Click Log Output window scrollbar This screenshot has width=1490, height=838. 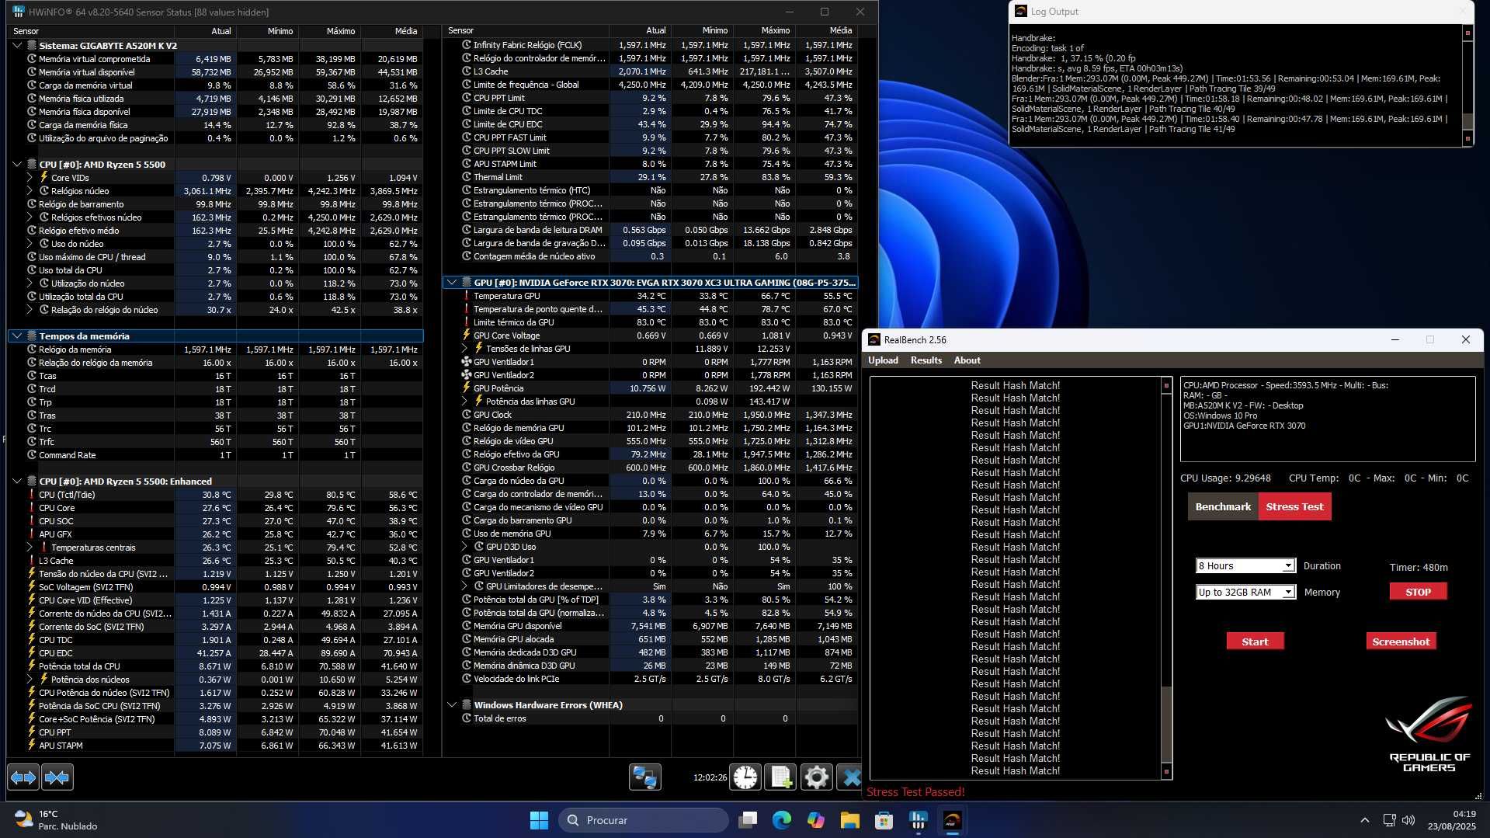point(1467,85)
